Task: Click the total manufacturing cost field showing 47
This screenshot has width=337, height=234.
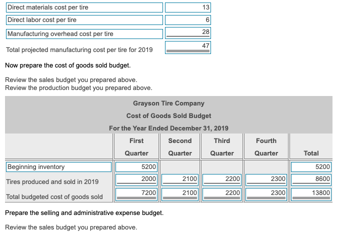Action: 188,47
